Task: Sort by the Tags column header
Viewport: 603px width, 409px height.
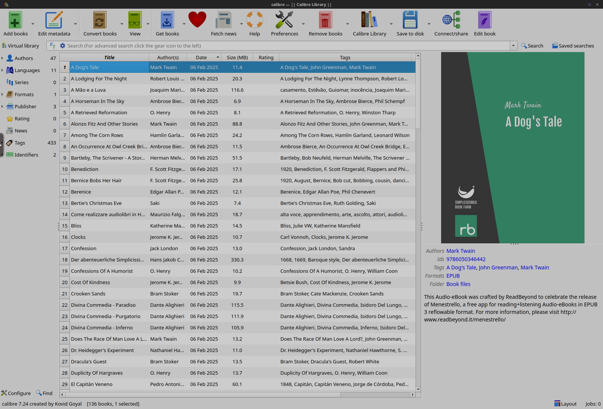Action: [x=345, y=57]
